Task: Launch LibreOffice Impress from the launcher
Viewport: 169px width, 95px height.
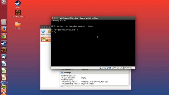Action: pos(4,78)
